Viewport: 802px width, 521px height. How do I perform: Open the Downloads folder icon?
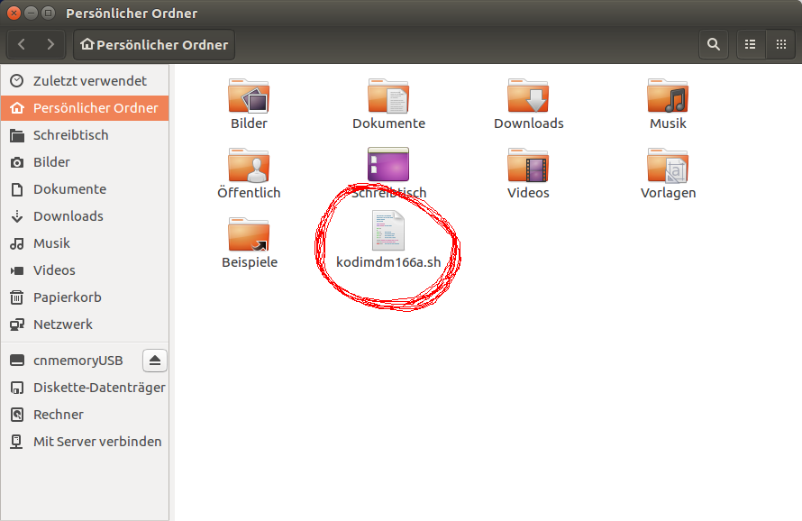click(528, 96)
